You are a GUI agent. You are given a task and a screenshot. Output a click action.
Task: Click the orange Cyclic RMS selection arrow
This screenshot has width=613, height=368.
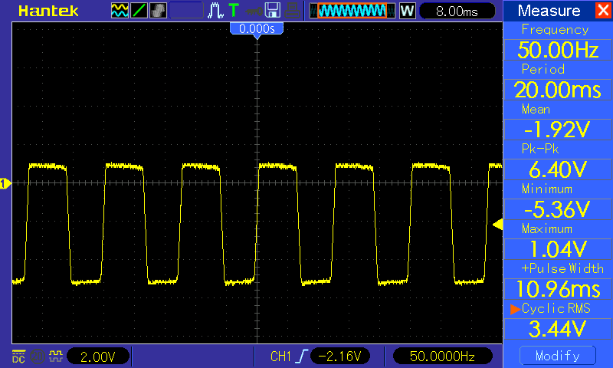pyautogui.click(x=515, y=309)
